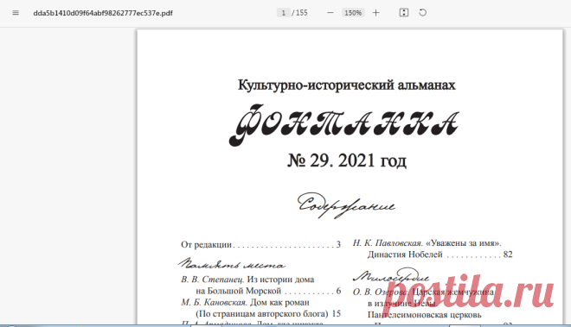
Task: Open the Степанец "Из истории дома" entry
Action: tap(260, 285)
